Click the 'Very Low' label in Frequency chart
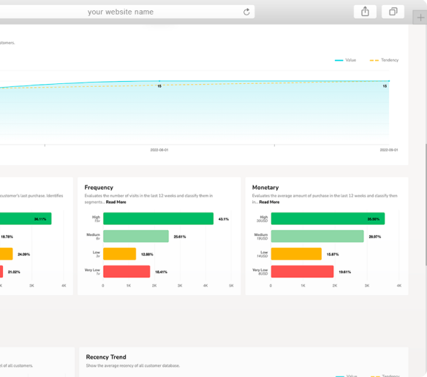The height and width of the screenshot is (377, 427). 92,270
